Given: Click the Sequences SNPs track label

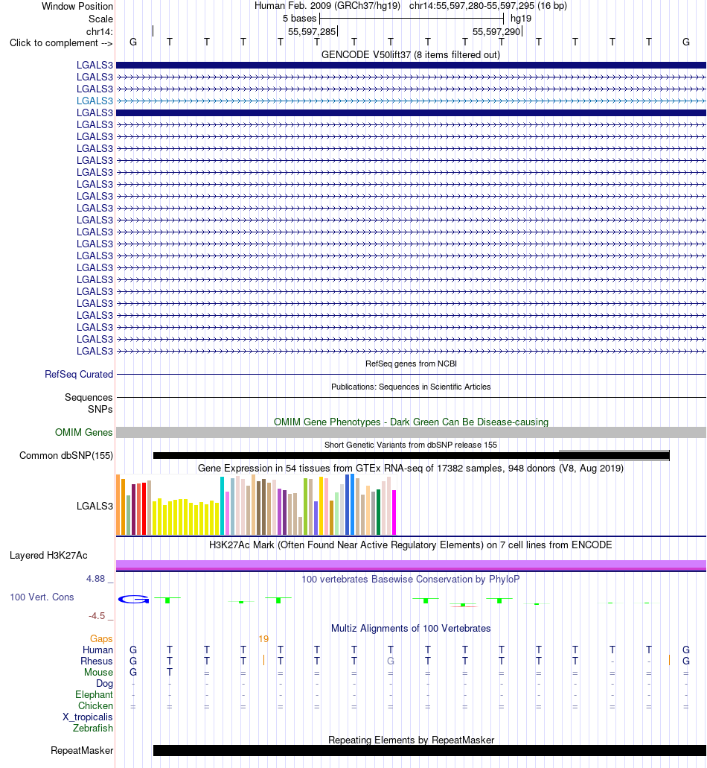Looking at the screenshot, I should 89,403.
